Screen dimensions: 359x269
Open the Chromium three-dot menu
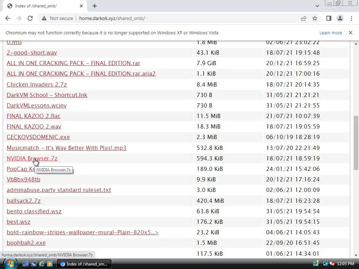coord(351,18)
